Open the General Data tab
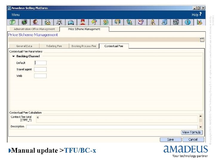The image size is (215, 161). pyautogui.click(x=24, y=46)
